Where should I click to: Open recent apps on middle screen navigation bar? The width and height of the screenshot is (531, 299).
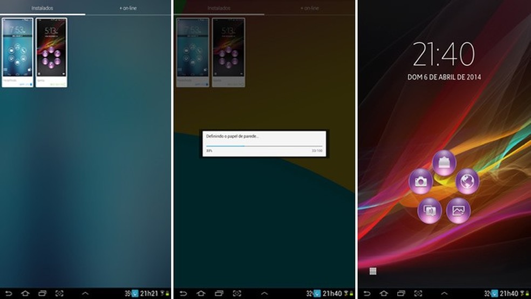(219, 293)
